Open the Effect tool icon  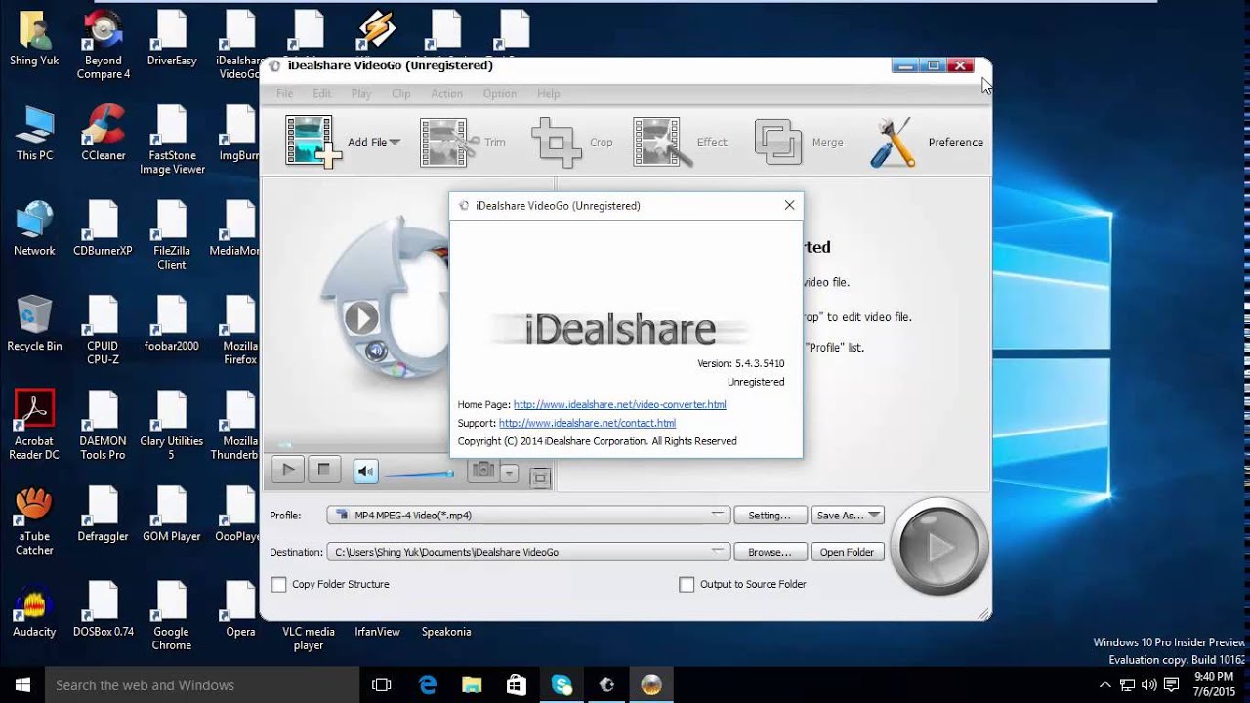point(662,143)
